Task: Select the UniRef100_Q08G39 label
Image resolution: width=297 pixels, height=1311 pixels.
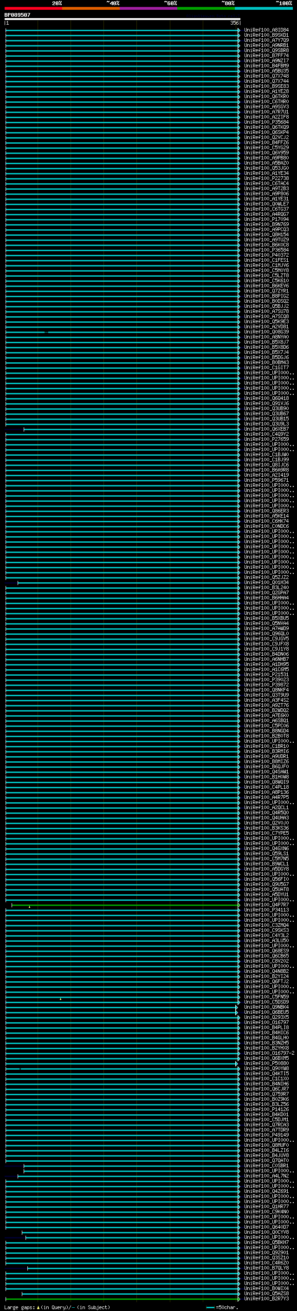Action: [266, 332]
